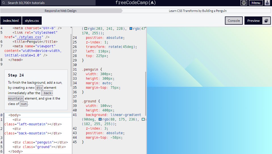Image resolution: width=272 pixels, height=154 pixels.
Task: Click the freeCodeCamp logo
Action: tap(136, 3)
